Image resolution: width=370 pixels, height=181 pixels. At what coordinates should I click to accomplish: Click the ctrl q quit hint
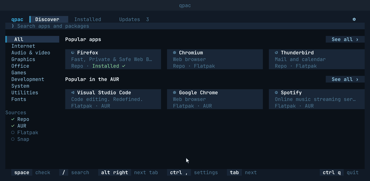coord(339,173)
